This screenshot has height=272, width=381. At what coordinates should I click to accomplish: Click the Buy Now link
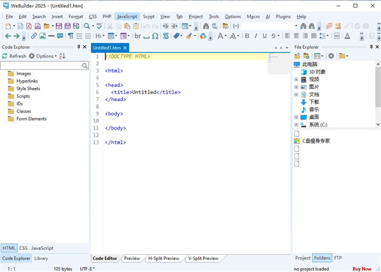[362, 269]
